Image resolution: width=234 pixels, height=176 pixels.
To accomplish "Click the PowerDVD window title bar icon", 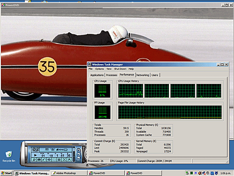I will click(x=3, y=5).
